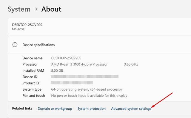The height and width of the screenshot is (118, 191).
Task: Click the Installed RAM label
Action: pos(33,70)
